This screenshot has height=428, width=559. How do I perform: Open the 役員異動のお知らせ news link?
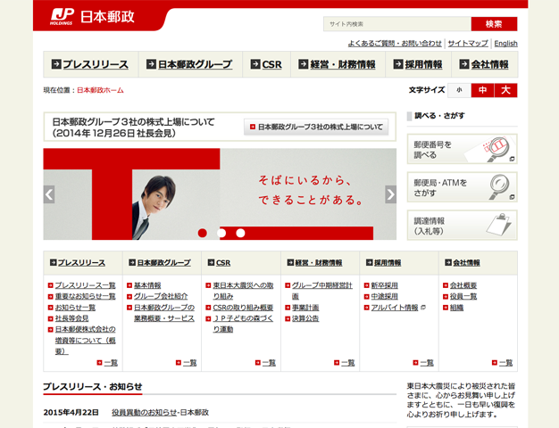coord(144,412)
